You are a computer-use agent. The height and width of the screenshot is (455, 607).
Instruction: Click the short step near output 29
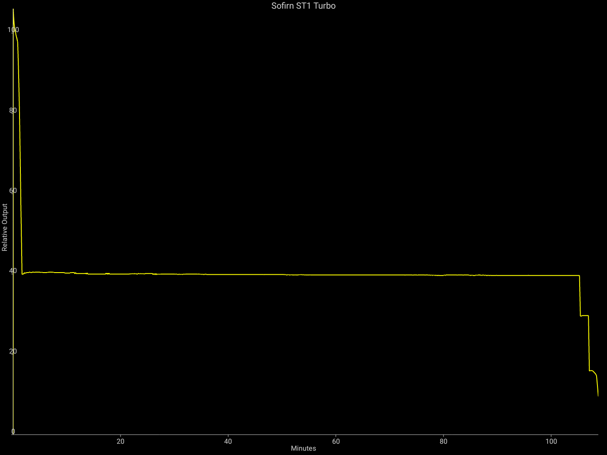click(584, 315)
